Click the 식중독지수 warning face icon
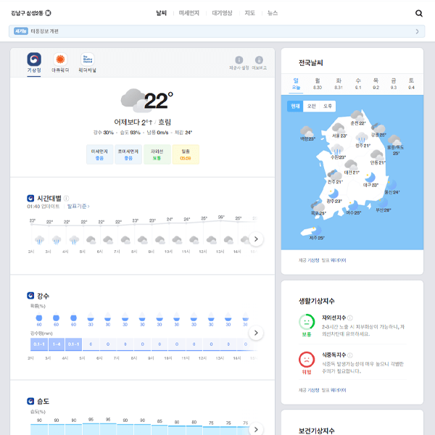The image size is (435, 435). pos(307,358)
